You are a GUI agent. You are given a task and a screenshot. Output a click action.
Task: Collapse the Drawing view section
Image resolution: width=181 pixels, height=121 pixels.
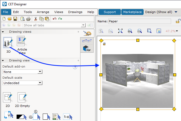click(3, 61)
